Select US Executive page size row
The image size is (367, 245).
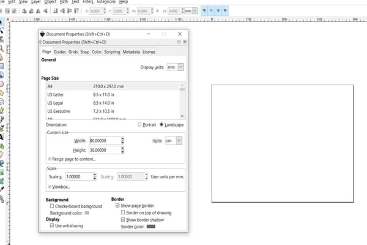(x=113, y=111)
